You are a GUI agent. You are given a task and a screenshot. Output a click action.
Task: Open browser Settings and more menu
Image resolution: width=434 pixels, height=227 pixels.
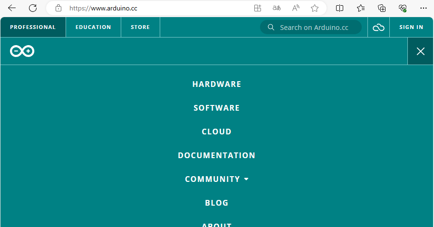coord(424,8)
